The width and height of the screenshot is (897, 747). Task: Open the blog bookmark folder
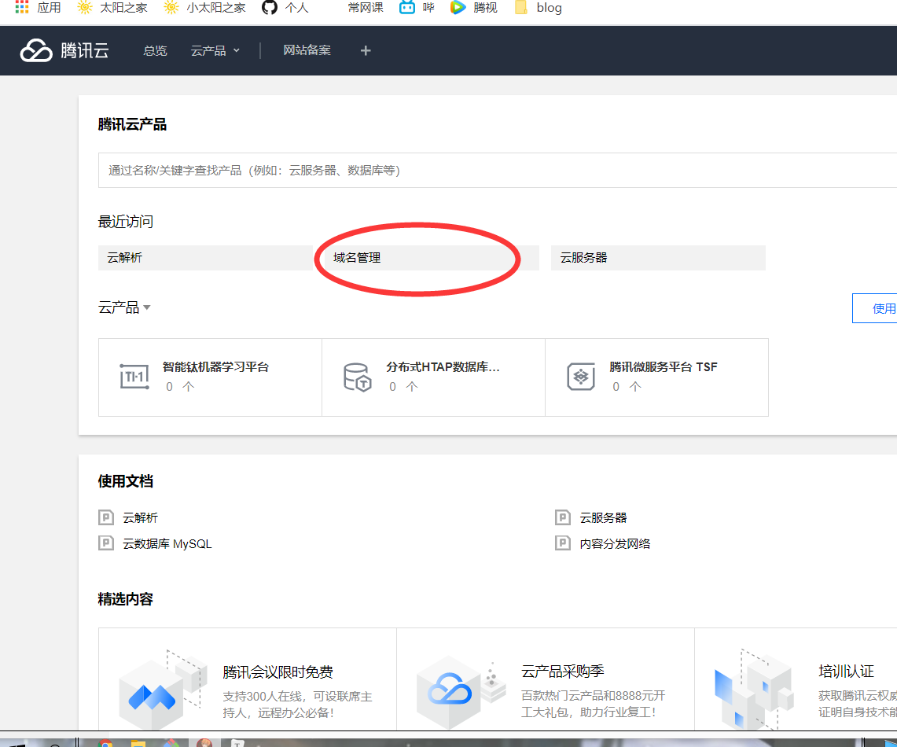pos(538,7)
